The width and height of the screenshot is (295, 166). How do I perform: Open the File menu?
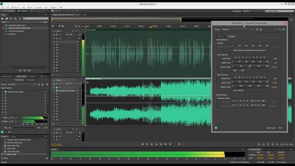tap(2, 7)
